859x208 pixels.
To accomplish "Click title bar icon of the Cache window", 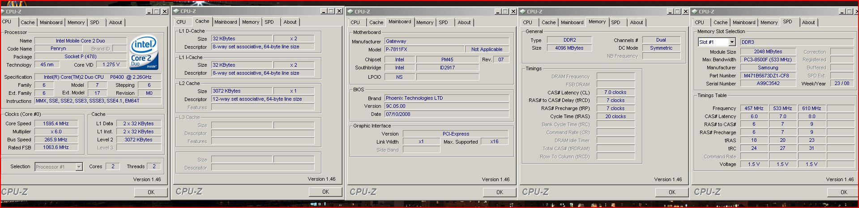I will (176, 11).
